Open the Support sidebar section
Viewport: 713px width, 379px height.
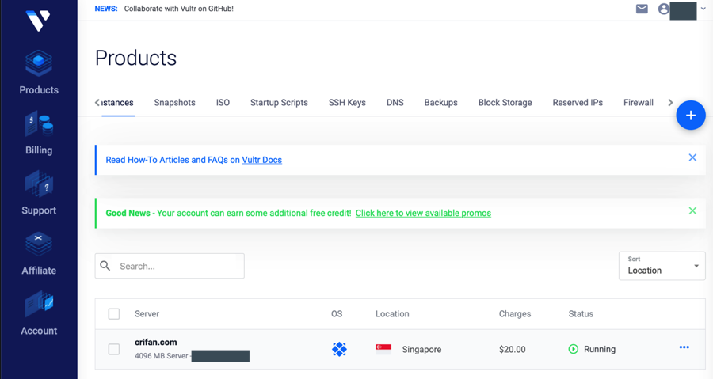tap(39, 193)
